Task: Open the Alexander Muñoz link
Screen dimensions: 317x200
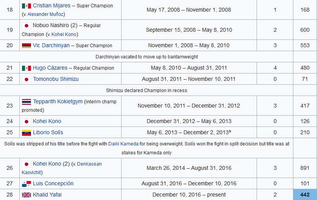Action: coord(46,14)
